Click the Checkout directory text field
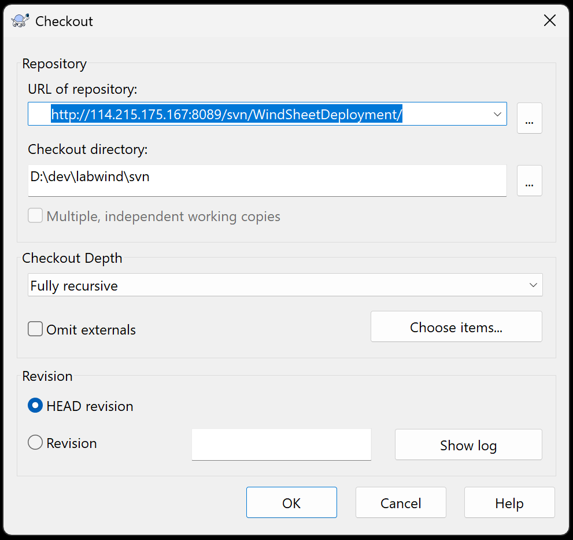This screenshot has width=573, height=540. pos(267,181)
